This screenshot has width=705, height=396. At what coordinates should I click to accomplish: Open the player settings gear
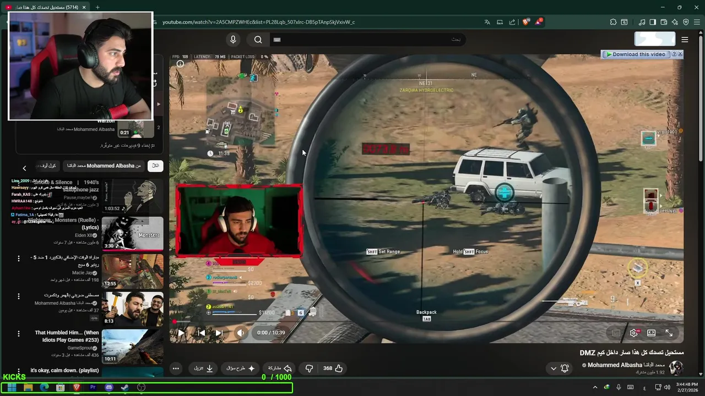(x=634, y=333)
